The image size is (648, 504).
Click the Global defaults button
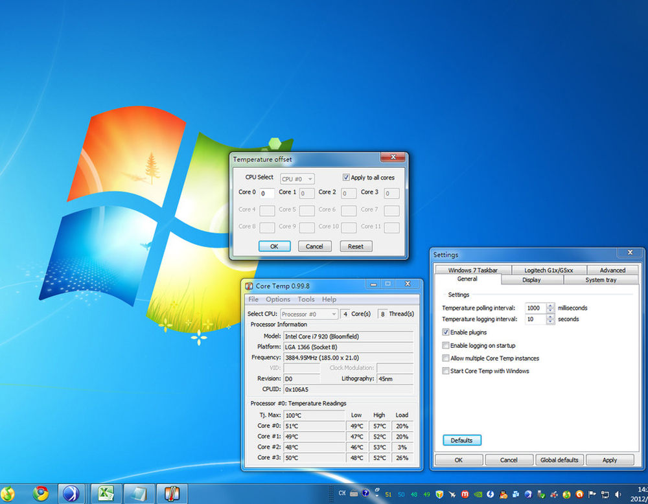click(560, 460)
